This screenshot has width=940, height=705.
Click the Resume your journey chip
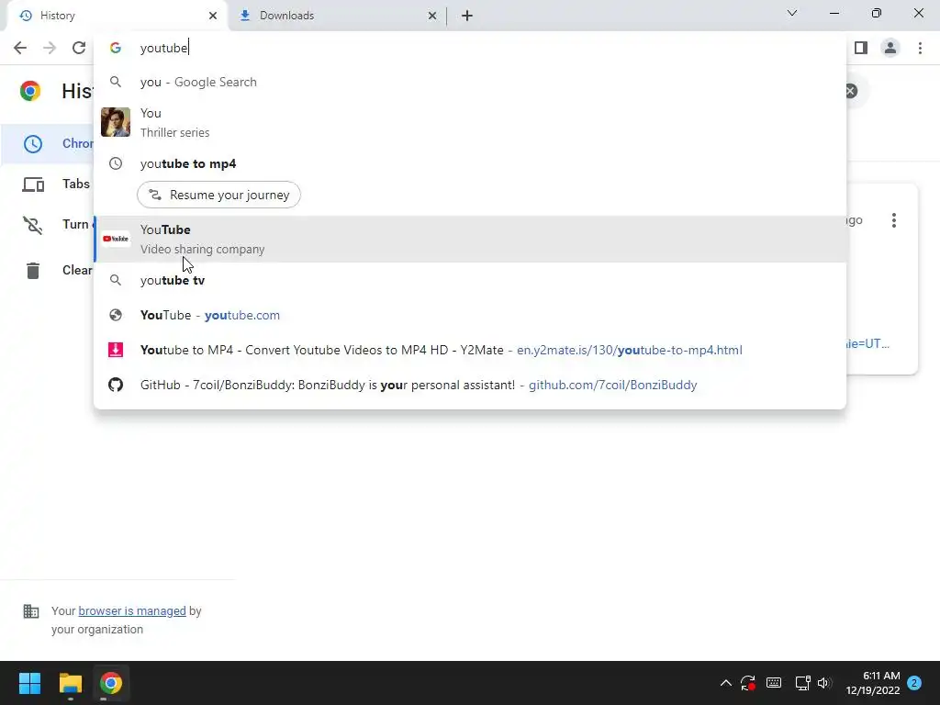tap(218, 195)
